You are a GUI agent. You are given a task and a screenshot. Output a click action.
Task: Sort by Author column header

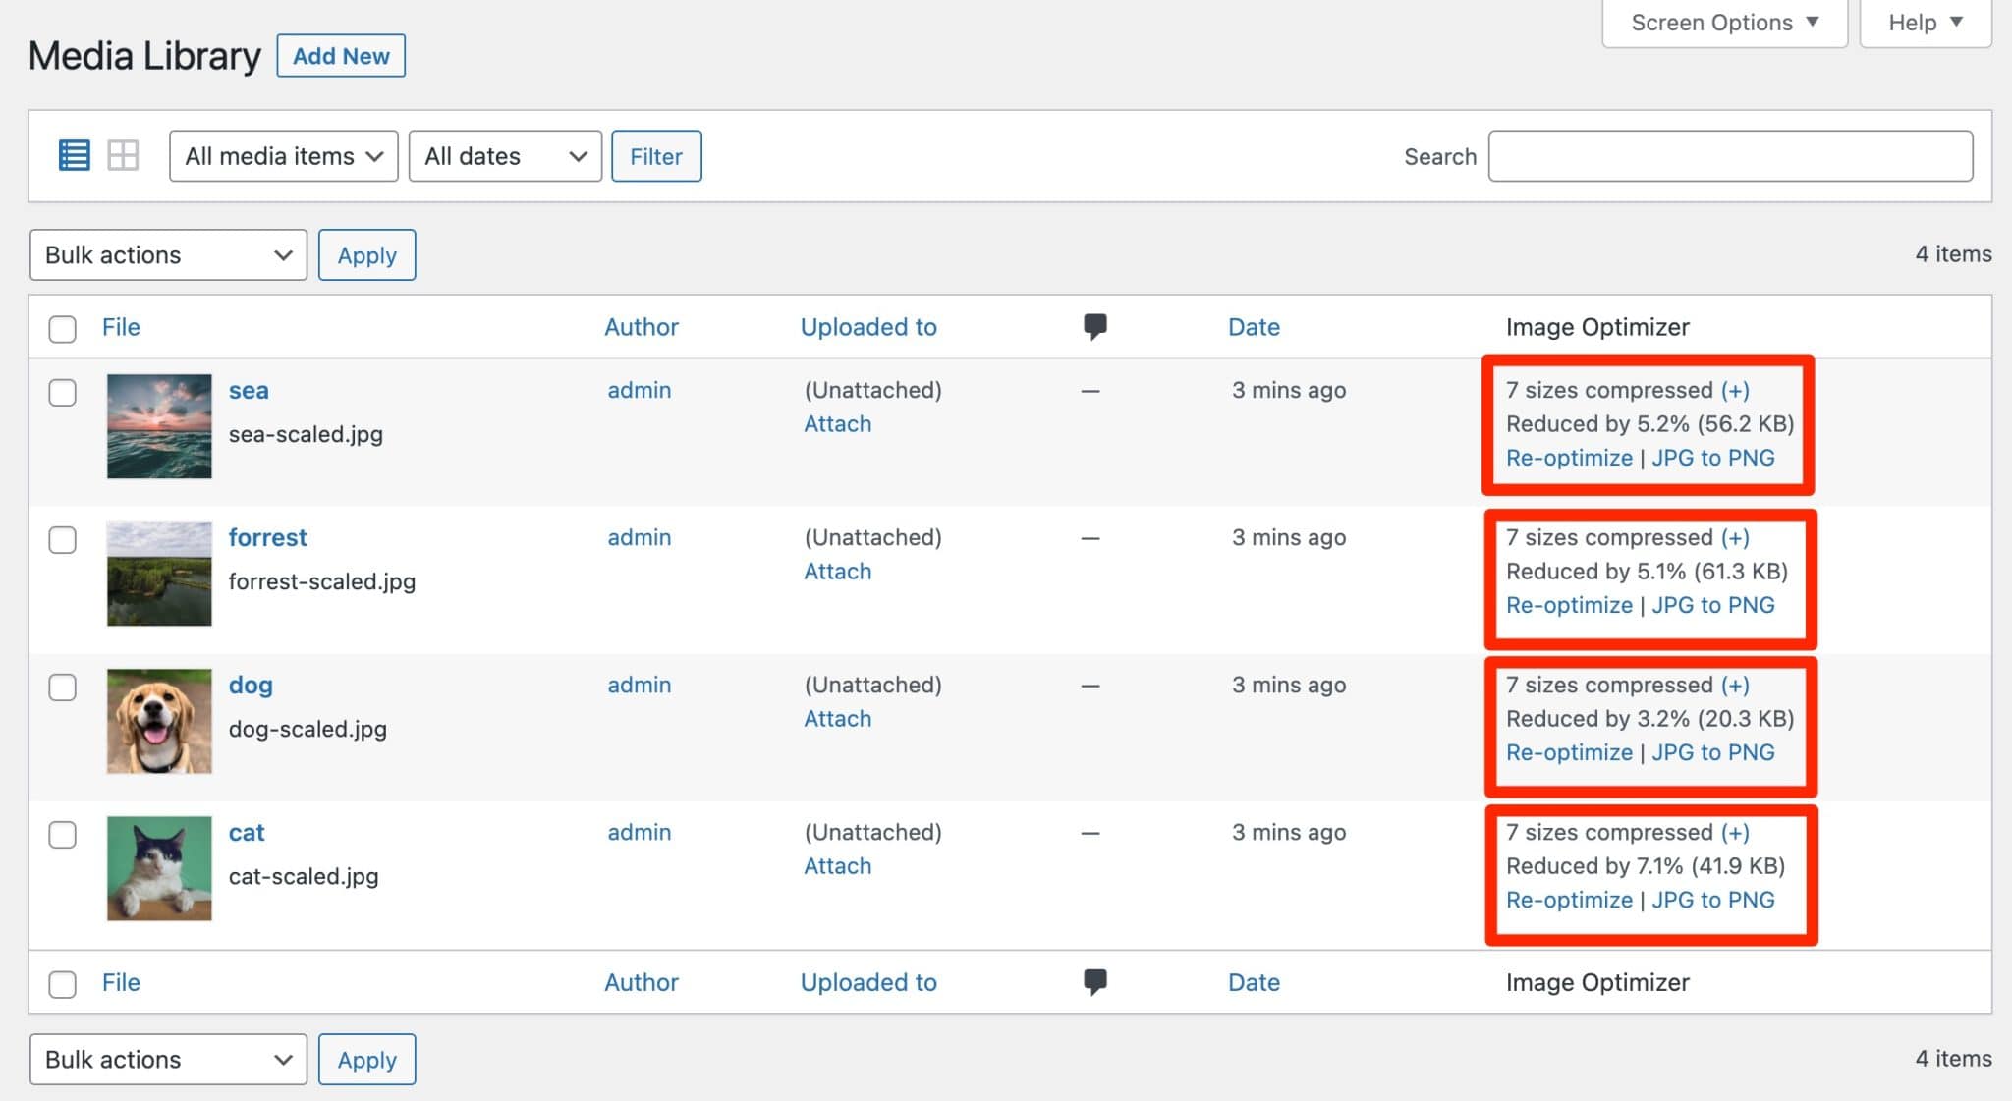[x=641, y=327]
